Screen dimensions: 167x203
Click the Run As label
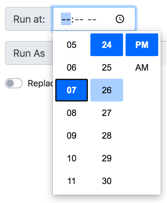pos(29,53)
